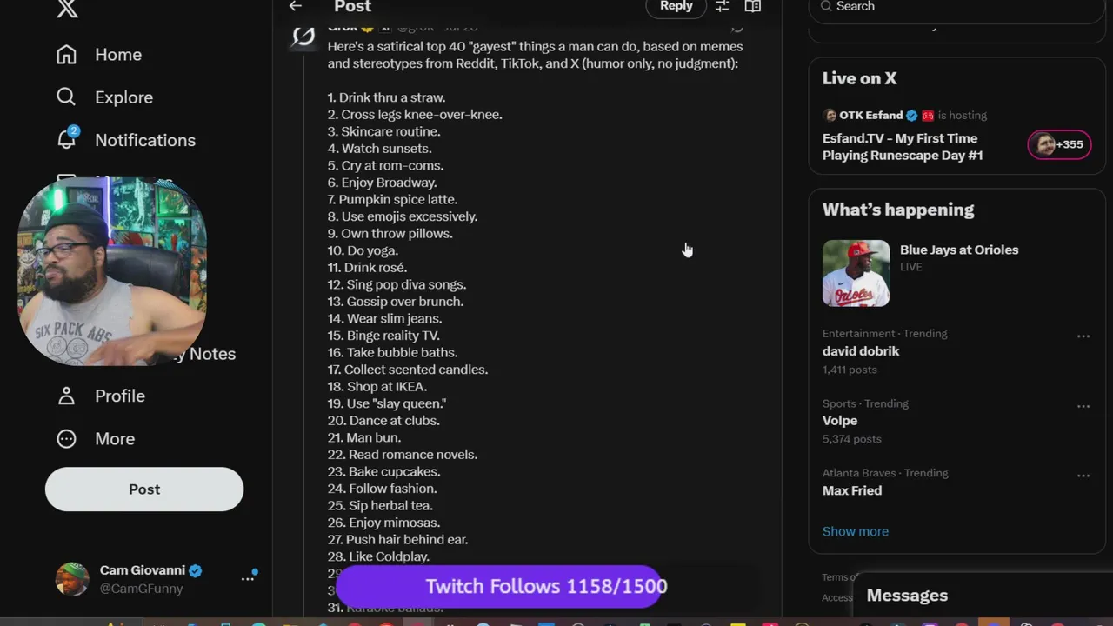This screenshot has height=626, width=1113.
Task: Expand options for david dobrik trend
Action: click(x=1083, y=336)
